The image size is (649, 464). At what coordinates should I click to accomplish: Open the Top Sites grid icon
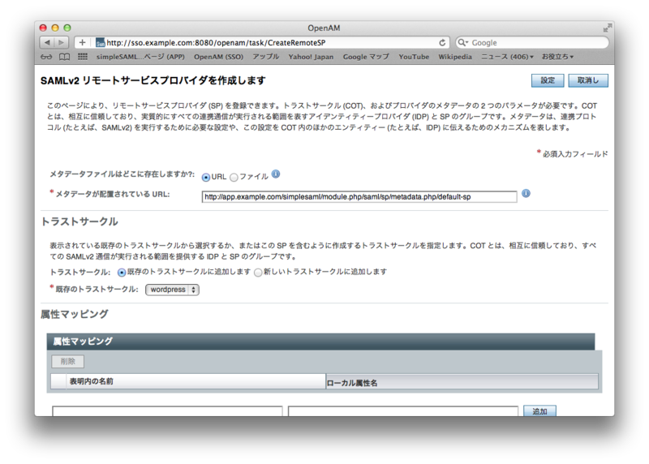[x=82, y=57]
